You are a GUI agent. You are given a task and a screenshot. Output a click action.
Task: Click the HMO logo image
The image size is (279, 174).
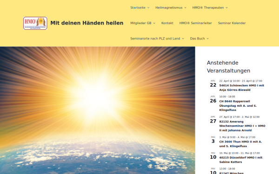(35, 23)
